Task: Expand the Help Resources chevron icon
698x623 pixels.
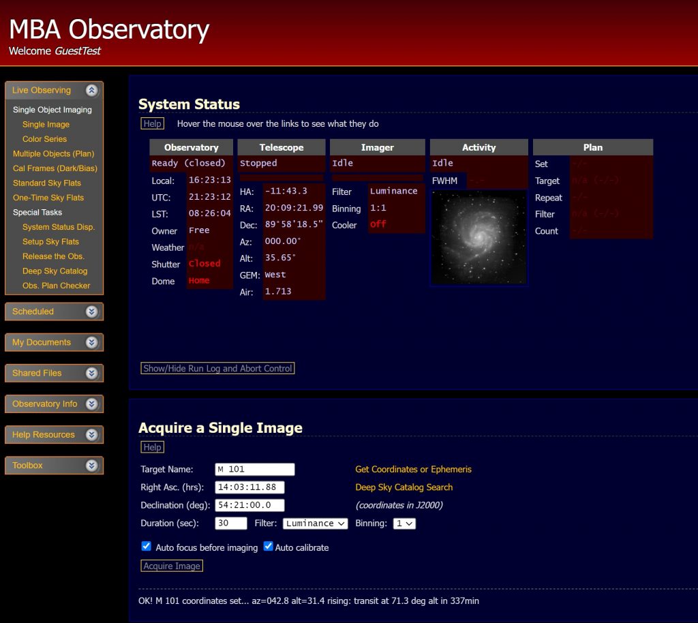Action: (x=92, y=435)
